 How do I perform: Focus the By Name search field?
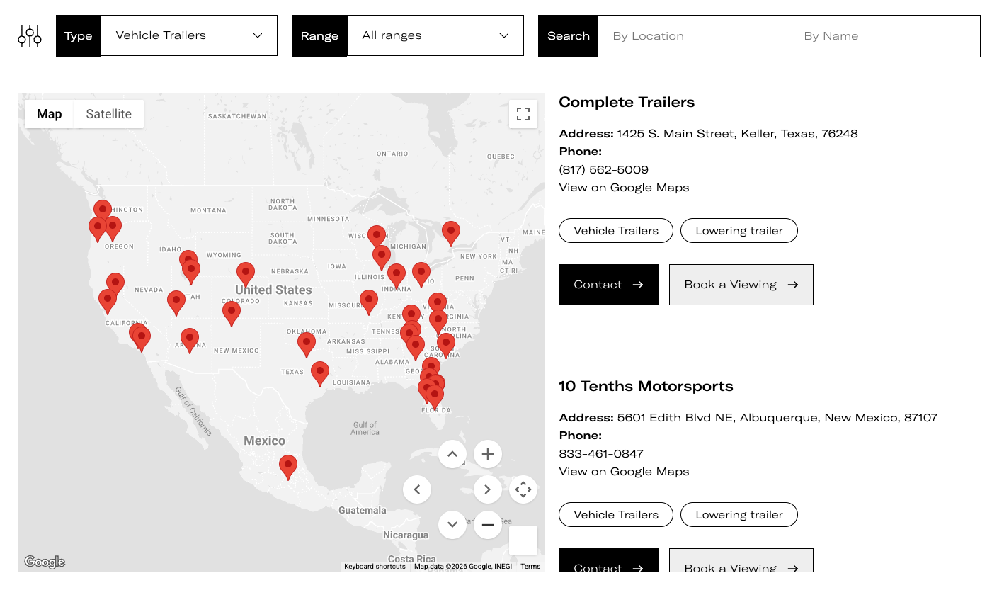click(884, 36)
